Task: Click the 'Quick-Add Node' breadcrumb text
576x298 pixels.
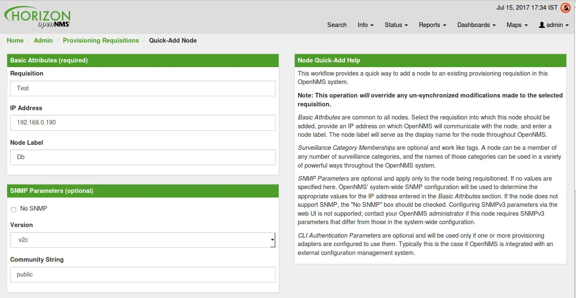Action: [173, 41]
